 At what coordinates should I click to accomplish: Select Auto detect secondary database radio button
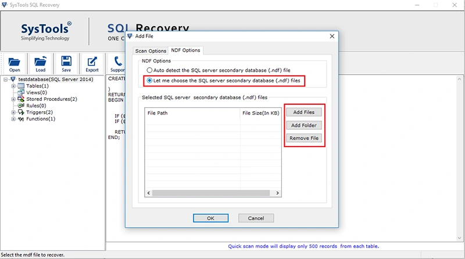(x=149, y=70)
